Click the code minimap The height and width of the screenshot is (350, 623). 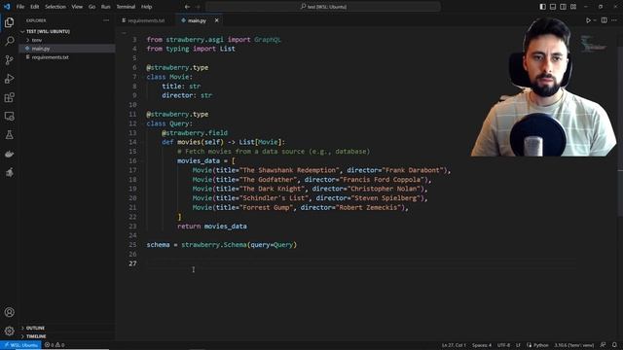coord(594,44)
